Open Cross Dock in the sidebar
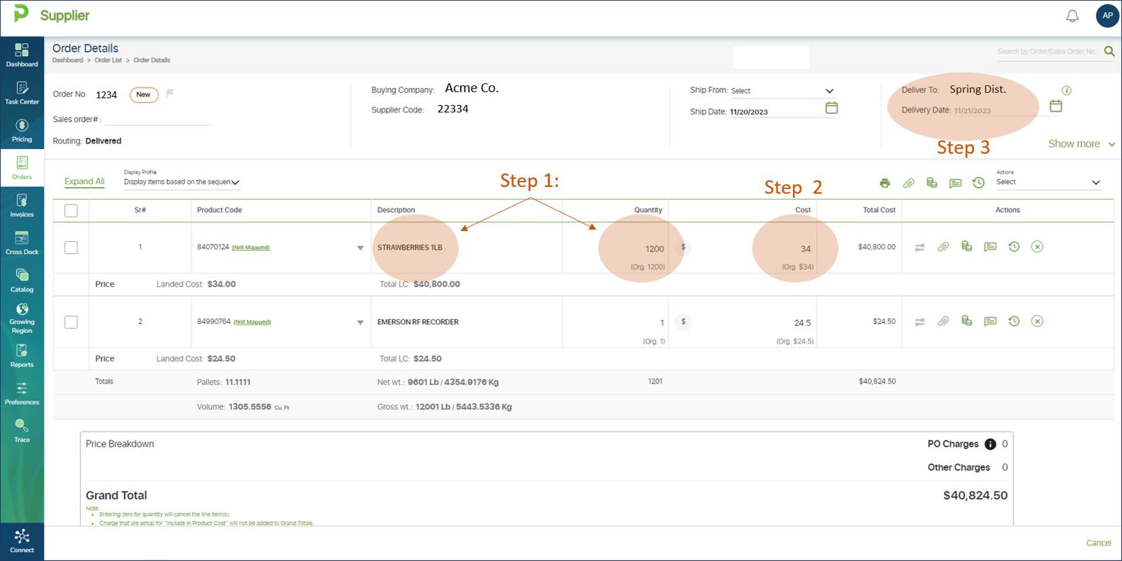Image resolution: width=1122 pixels, height=561 pixels. tap(22, 243)
